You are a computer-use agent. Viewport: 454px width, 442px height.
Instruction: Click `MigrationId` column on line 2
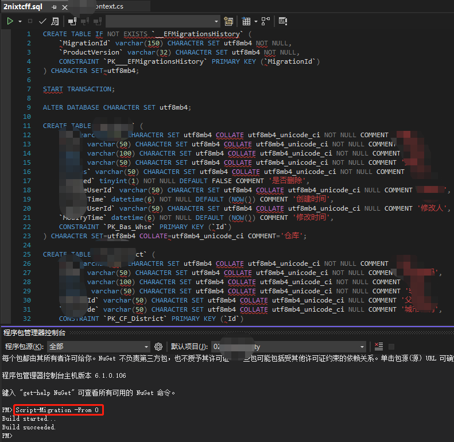pos(85,43)
